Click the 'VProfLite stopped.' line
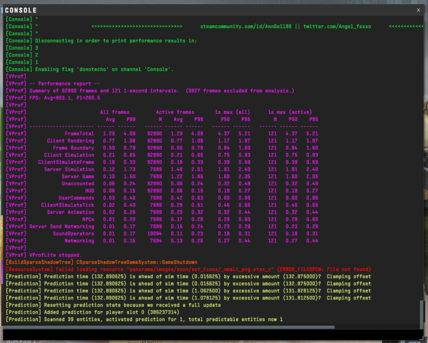 click(x=44, y=255)
